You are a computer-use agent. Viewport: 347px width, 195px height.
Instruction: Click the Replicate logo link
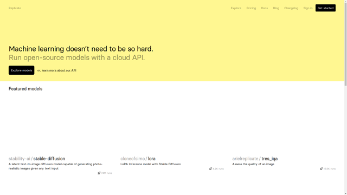click(15, 8)
